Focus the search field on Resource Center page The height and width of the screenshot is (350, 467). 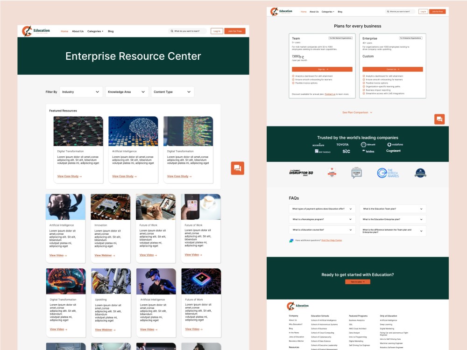[x=187, y=31]
